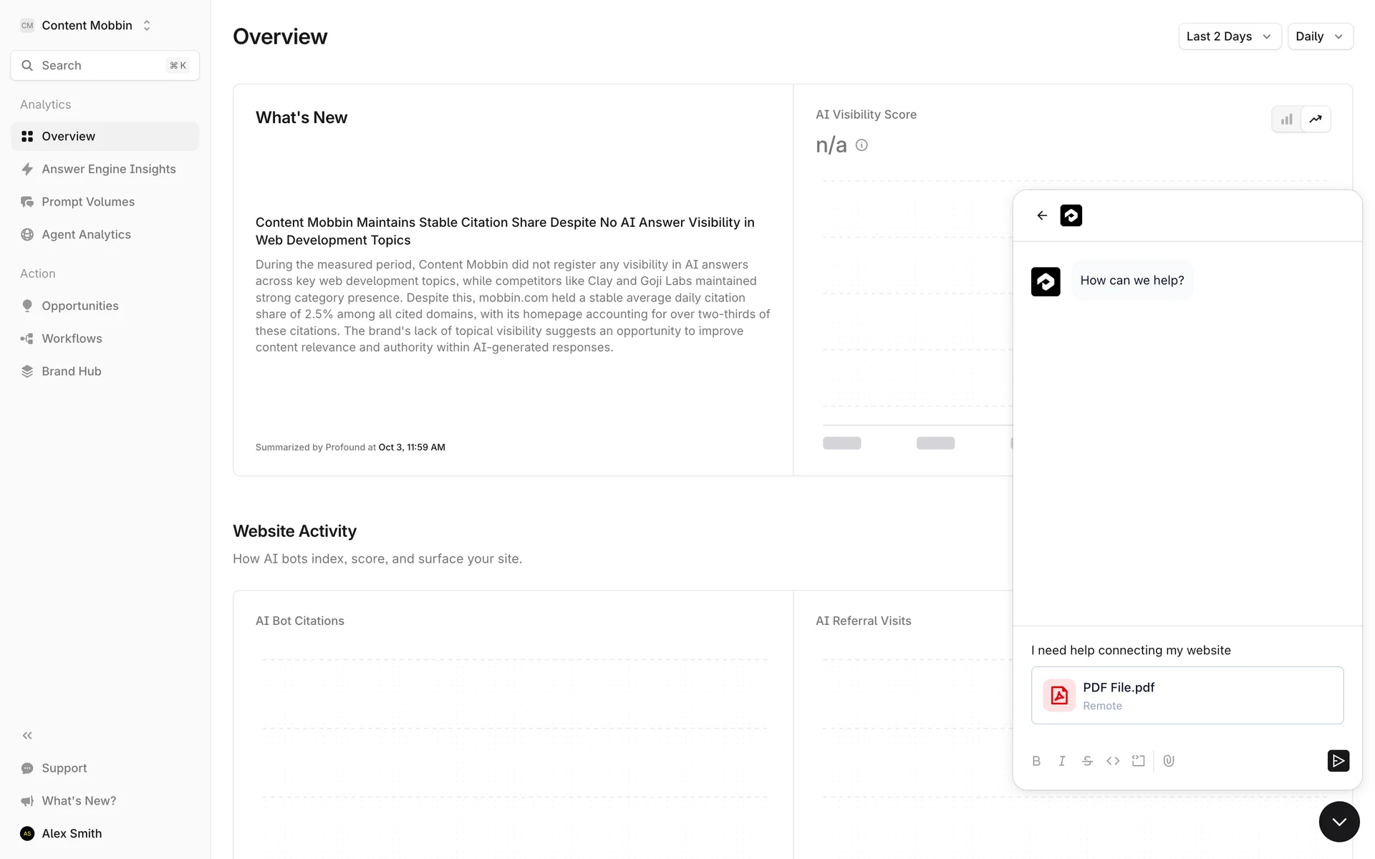Screen dimensions: 1375x859
Task: Collapse the sidebar with double chevron
Action: pos(27,735)
